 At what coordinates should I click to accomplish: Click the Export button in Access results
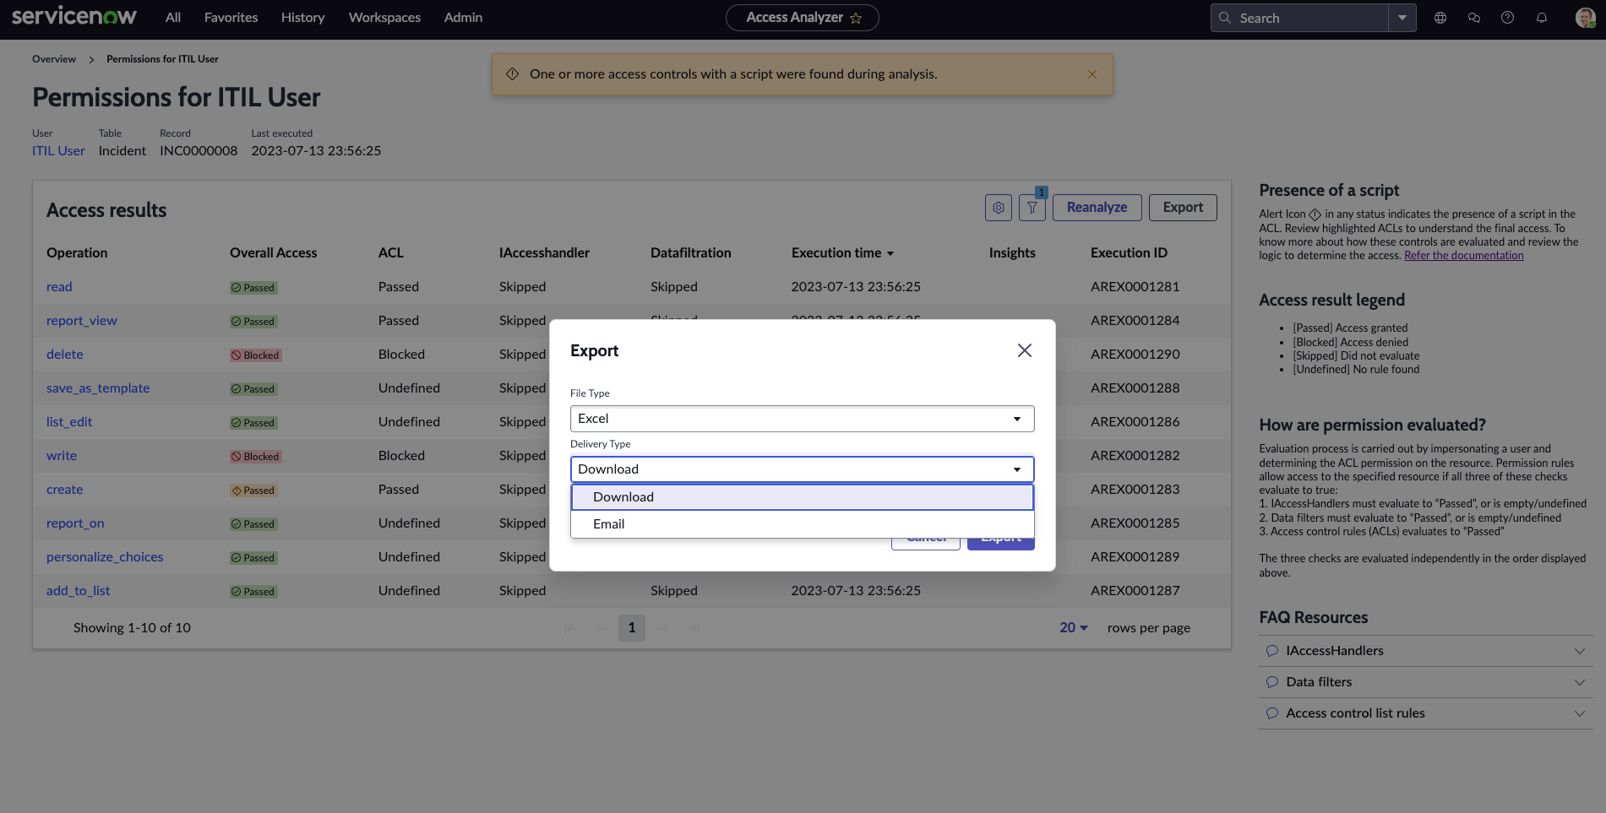[x=1183, y=208]
